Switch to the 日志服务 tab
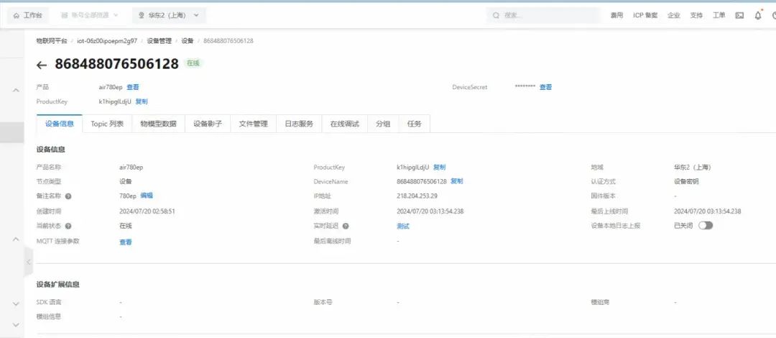The image size is (776, 338). [x=299, y=124]
